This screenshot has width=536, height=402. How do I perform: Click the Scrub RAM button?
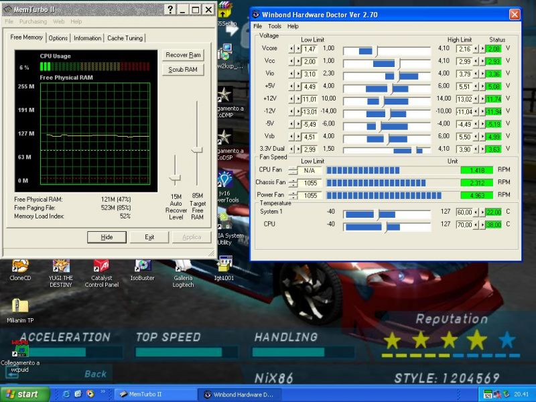pos(183,70)
